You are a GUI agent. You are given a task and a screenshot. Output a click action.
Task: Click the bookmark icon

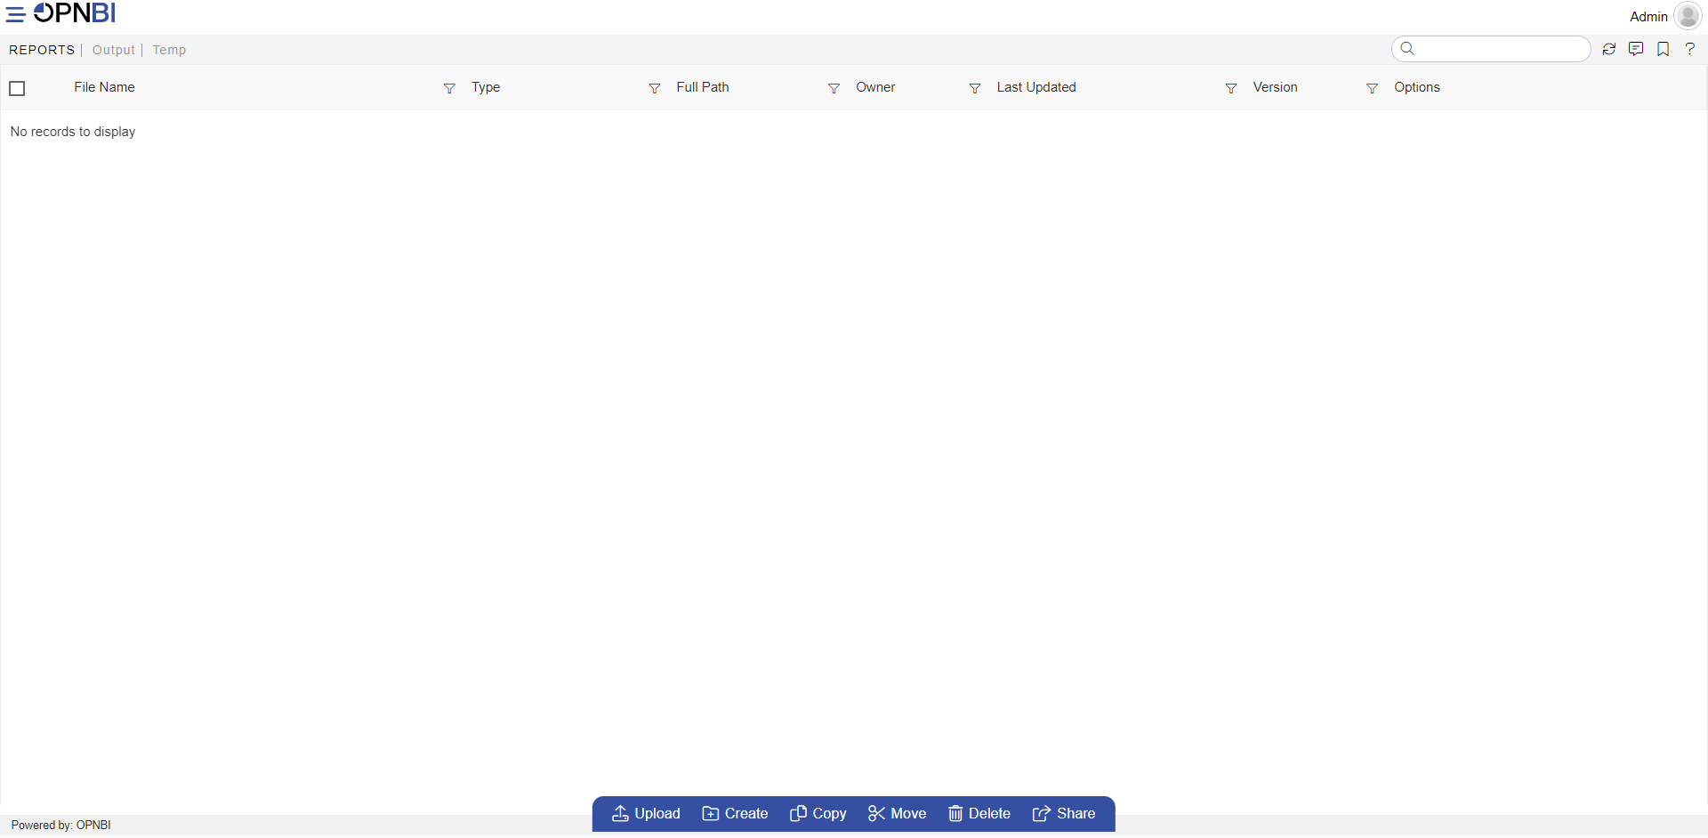tap(1664, 49)
